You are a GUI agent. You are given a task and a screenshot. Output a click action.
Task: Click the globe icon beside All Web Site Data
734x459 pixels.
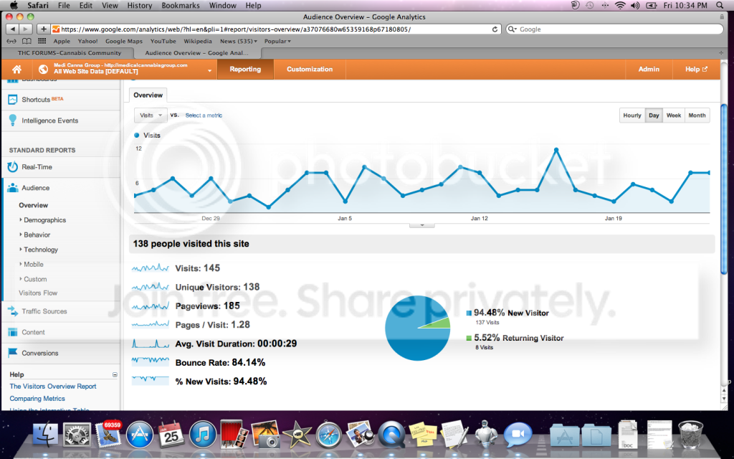click(43, 70)
